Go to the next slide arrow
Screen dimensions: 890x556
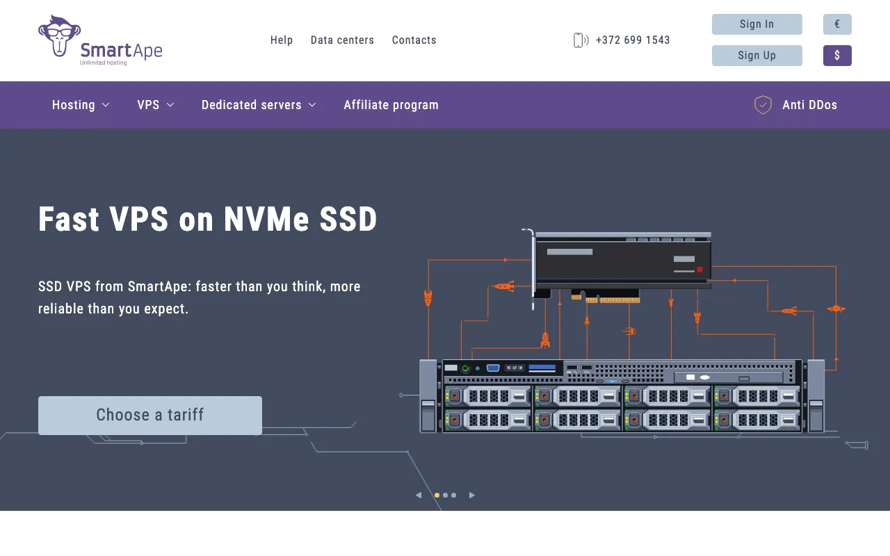click(472, 495)
